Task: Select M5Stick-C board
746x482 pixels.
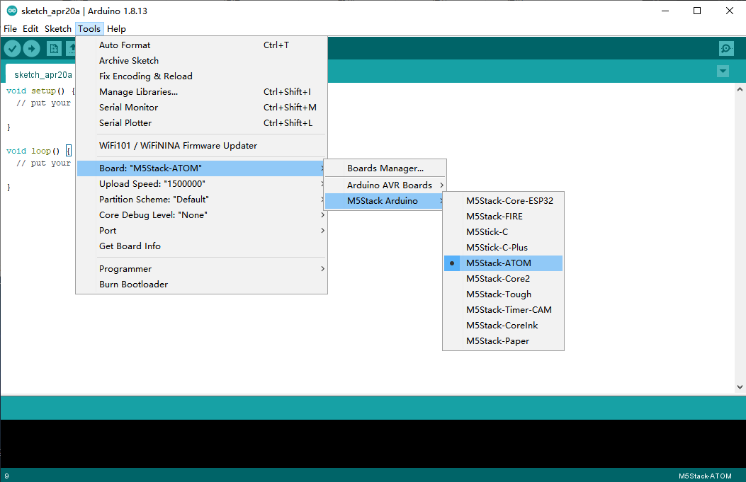Action: tap(504, 232)
